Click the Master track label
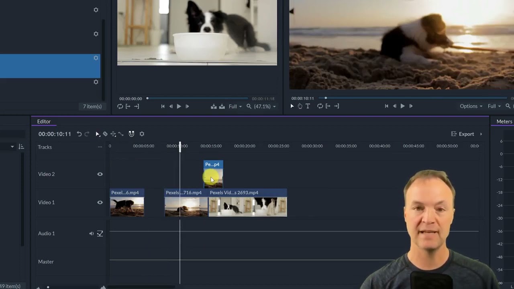 click(x=46, y=262)
